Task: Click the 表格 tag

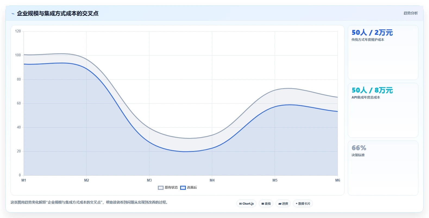Action: 266,204
